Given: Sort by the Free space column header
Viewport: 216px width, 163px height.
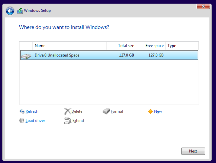Looking at the screenshot, I should (x=150, y=46).
